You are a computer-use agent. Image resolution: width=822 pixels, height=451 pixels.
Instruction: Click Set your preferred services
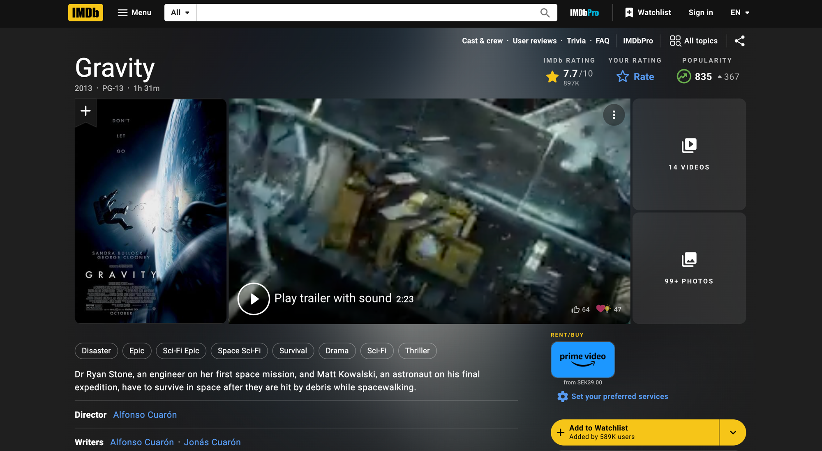click(613, 396)
